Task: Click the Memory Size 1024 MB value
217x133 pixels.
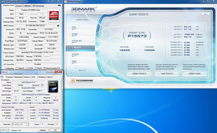Action: (22, 49)
